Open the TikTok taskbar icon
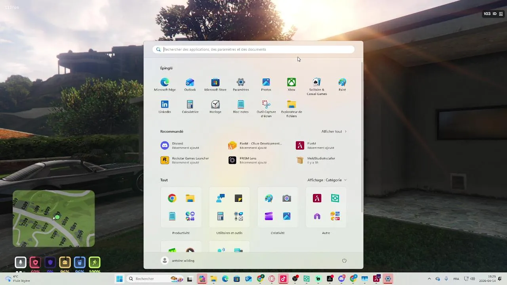Image resolution: width=507 pixels, height=285 pixels. click(283, 279)
